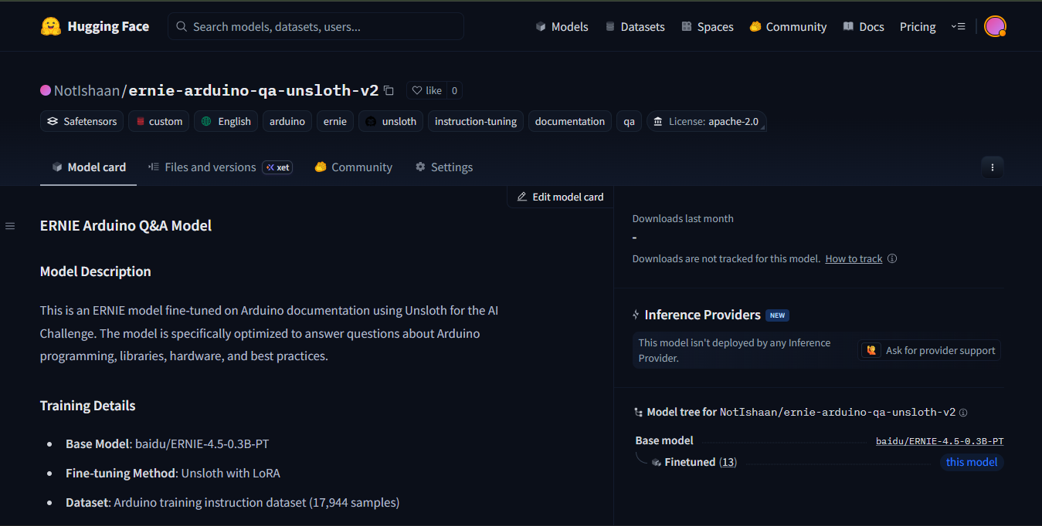Toggle the table of contents sidebar icon
Viewport: 1042px width, 526px height.
coord(10,226)
